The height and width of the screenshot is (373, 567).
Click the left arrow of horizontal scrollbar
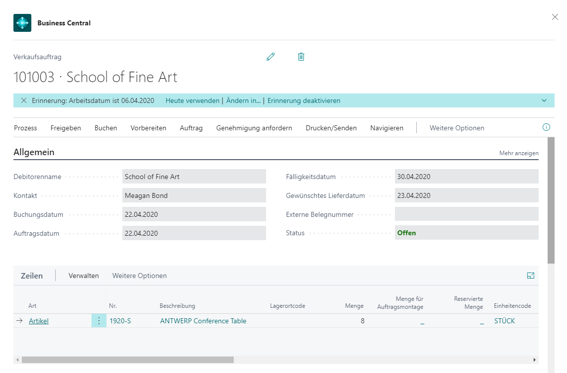click(x=17, y=360)
